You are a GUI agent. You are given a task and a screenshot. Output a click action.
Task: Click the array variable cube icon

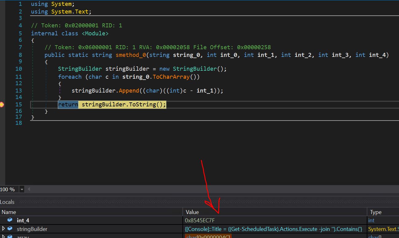[x=10, y=236]
